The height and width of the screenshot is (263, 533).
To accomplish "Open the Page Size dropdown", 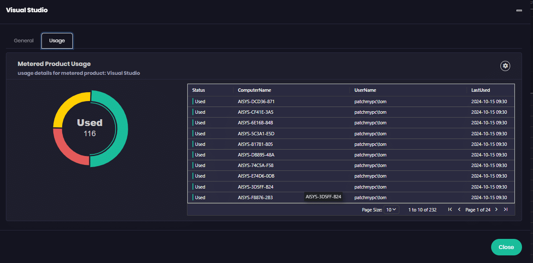I will [391, 209].
